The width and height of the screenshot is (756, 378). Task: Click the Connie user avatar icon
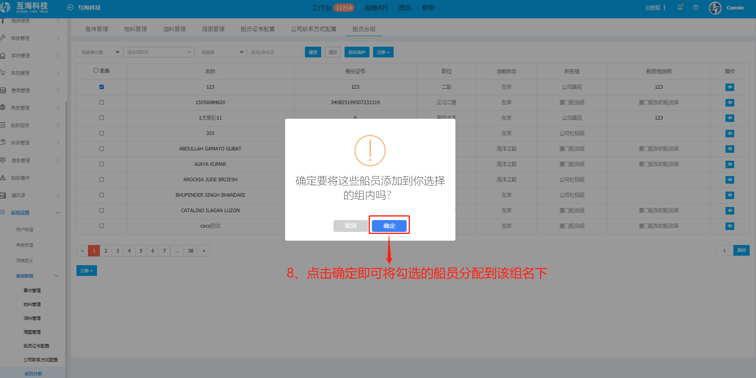click(x=715, y=8)
